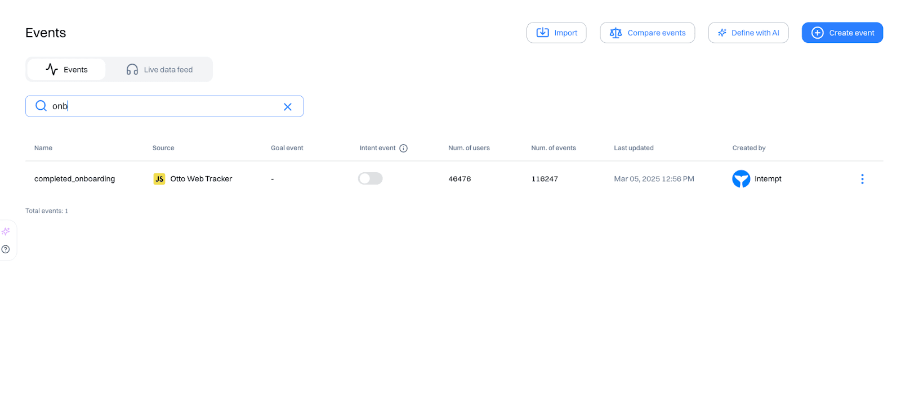Sort by the Last updated column header
Viewport: 901px width, 399px height.
(x=634, y=148)
